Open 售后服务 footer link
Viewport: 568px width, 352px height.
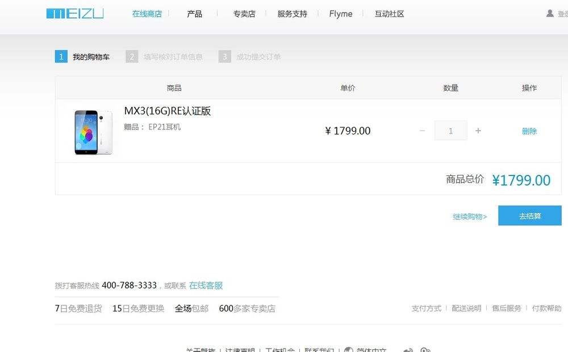507,308
